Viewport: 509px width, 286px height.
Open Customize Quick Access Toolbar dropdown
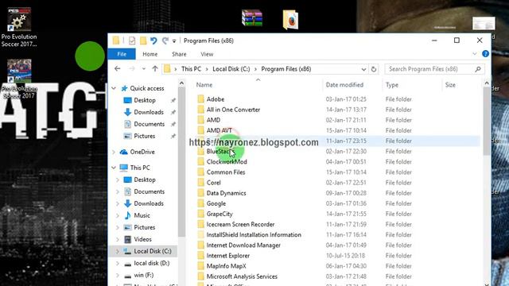174,41
